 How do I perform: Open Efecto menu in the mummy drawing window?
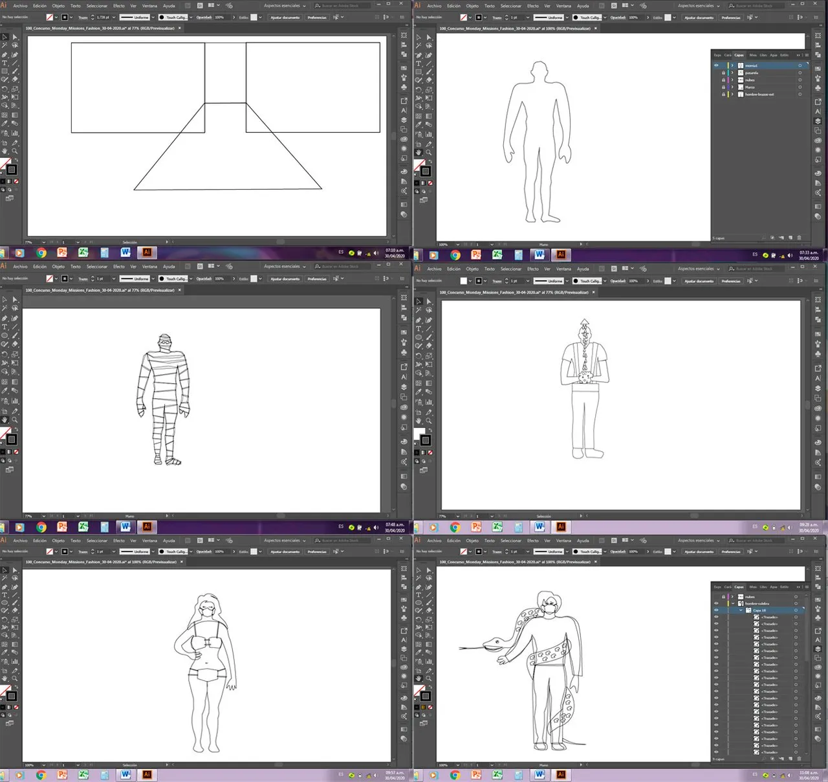click(119, 266)
